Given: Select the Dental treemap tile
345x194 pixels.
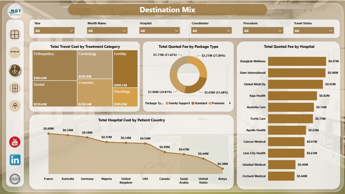Looking at the screenshot, I should pyautogui.click(x=55, y=94).
